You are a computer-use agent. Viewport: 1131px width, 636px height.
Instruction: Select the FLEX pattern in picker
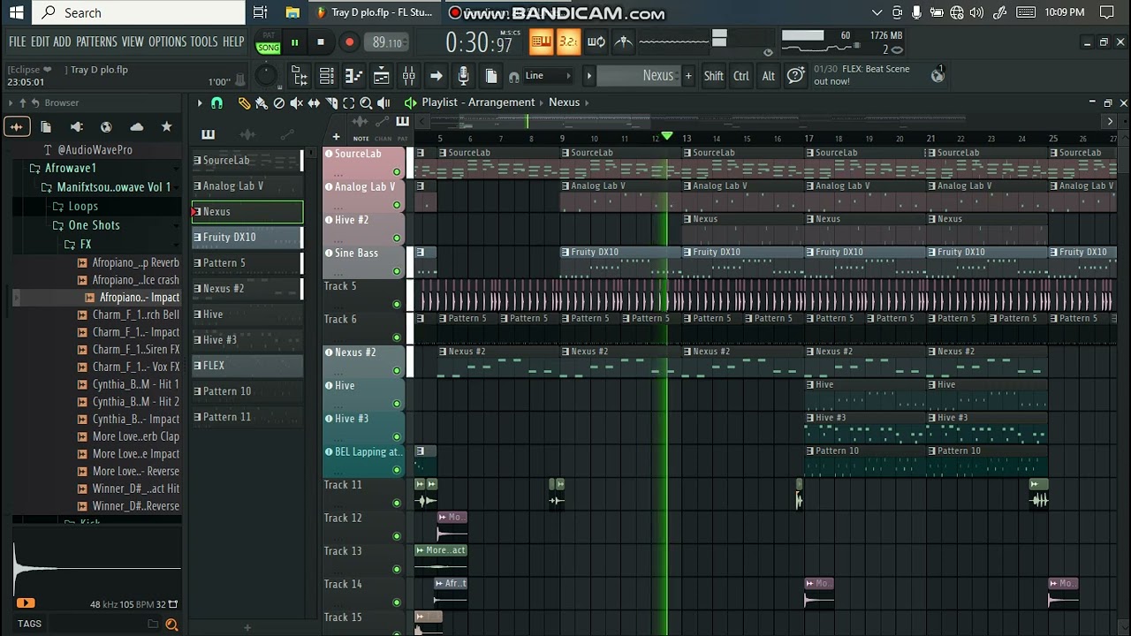point(247,366)
